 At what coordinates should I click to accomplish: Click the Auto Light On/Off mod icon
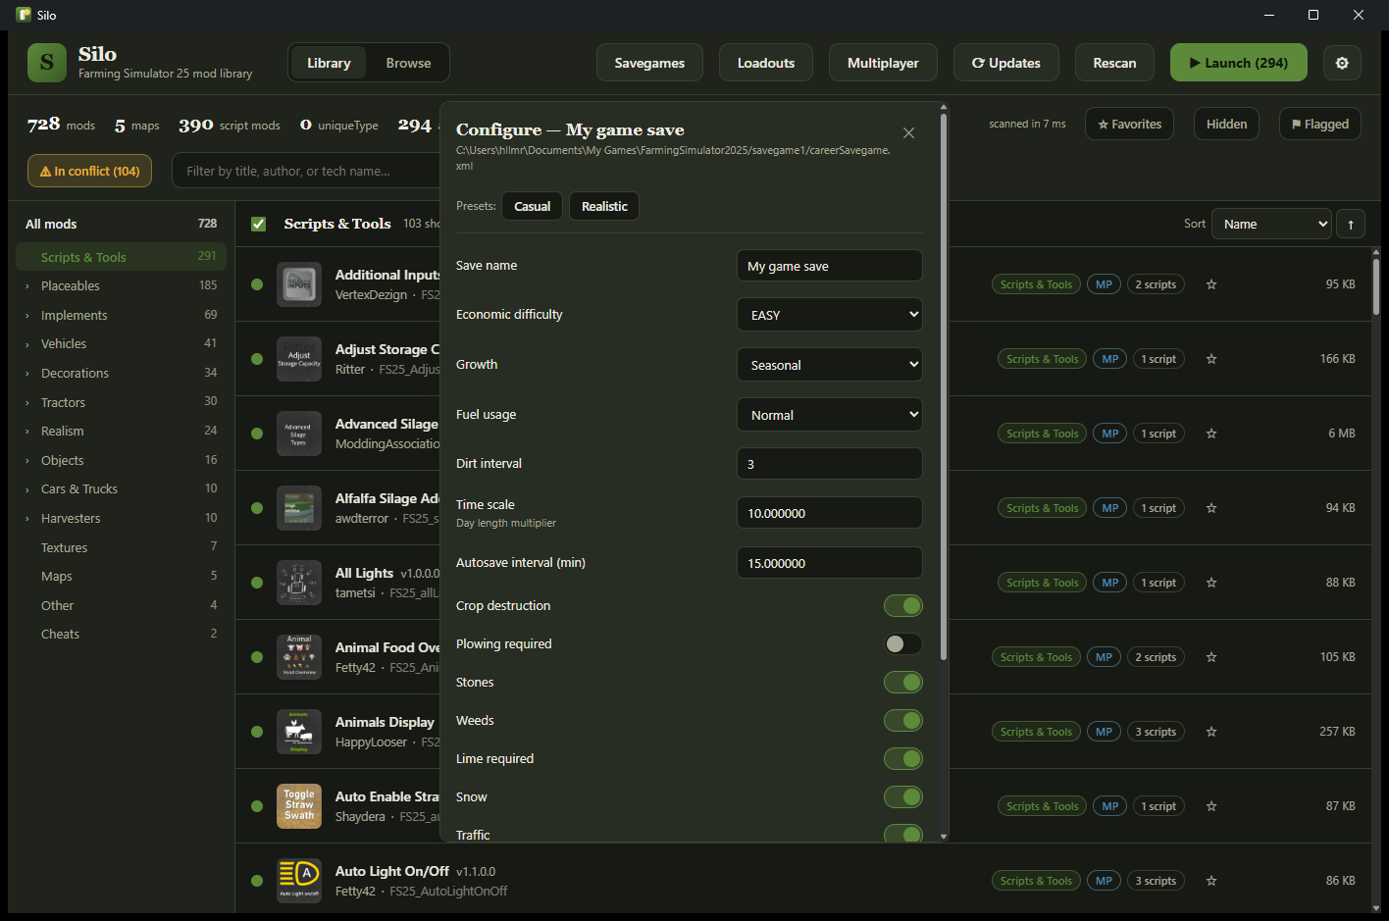(299, 881)
